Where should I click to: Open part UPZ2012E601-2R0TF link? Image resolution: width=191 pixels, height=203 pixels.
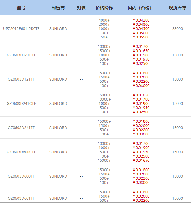21,29
